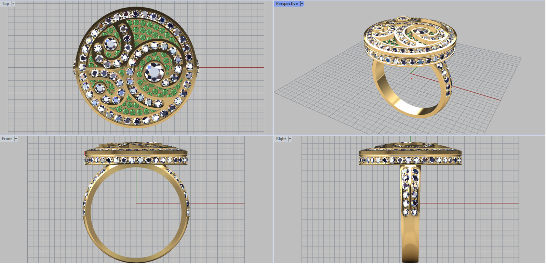Click the red X-axis line in Top viewport

(x=232, y=67)
